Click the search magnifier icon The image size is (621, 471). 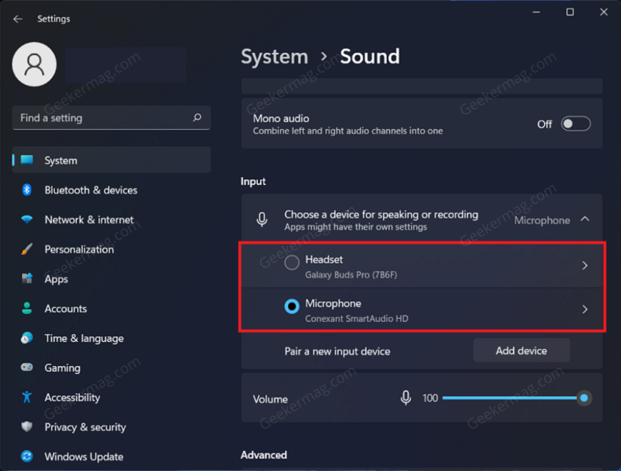[197, 118]
